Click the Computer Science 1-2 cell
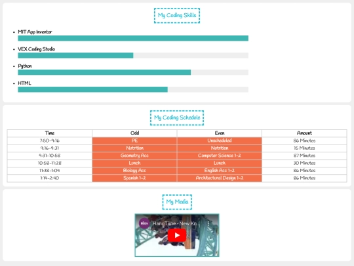Viewport: 354px width, 266px height. click(x=220, y=156)
